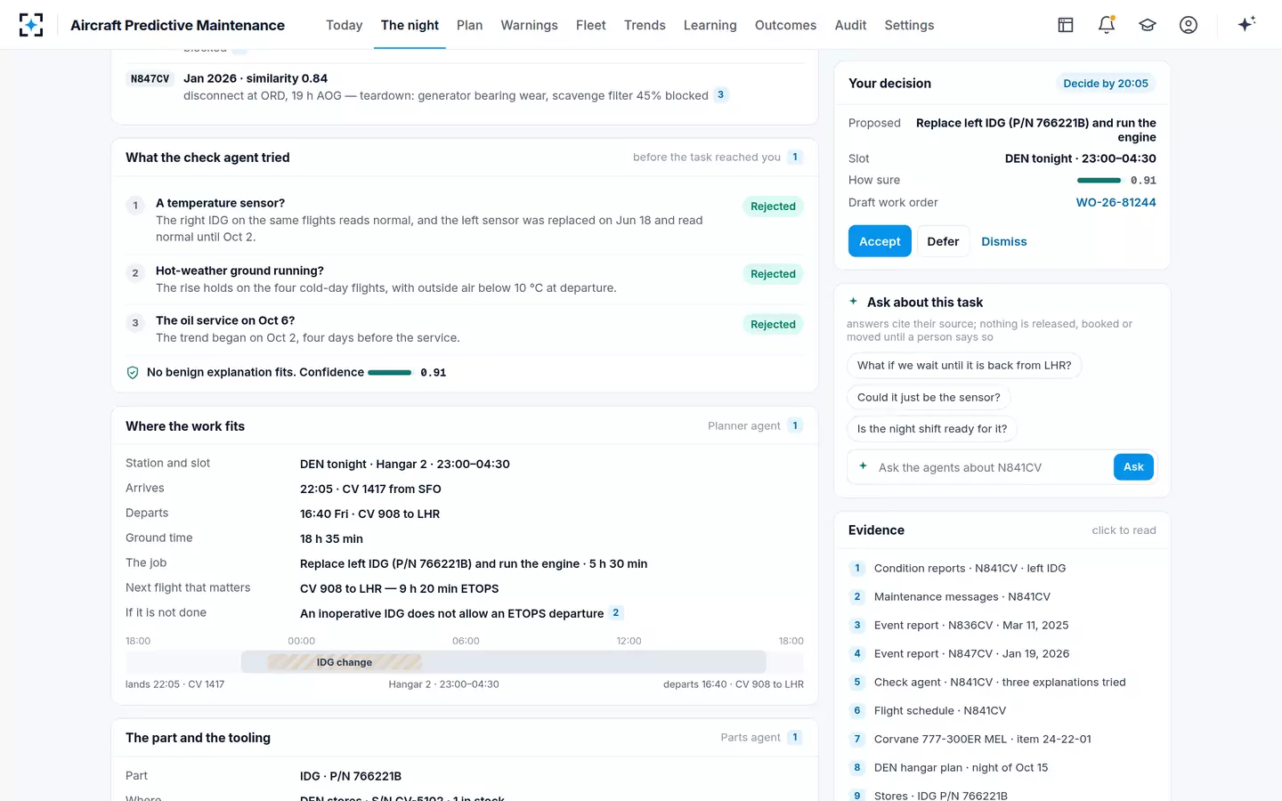Open evidence 1: Condition reports N841CV left IDG
1282x801 pixels.
coord(1002,569)
